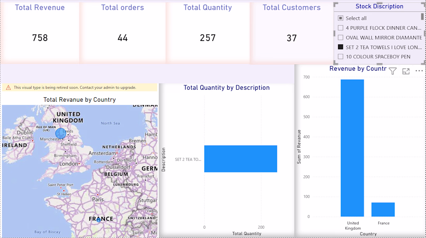Viewport: 426px width, 238px height.
Task: Open the more options ellipsis on revenue chart
Action: 419,71
